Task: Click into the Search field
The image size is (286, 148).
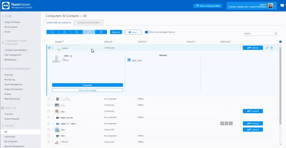Action: [x=259, y=34]
